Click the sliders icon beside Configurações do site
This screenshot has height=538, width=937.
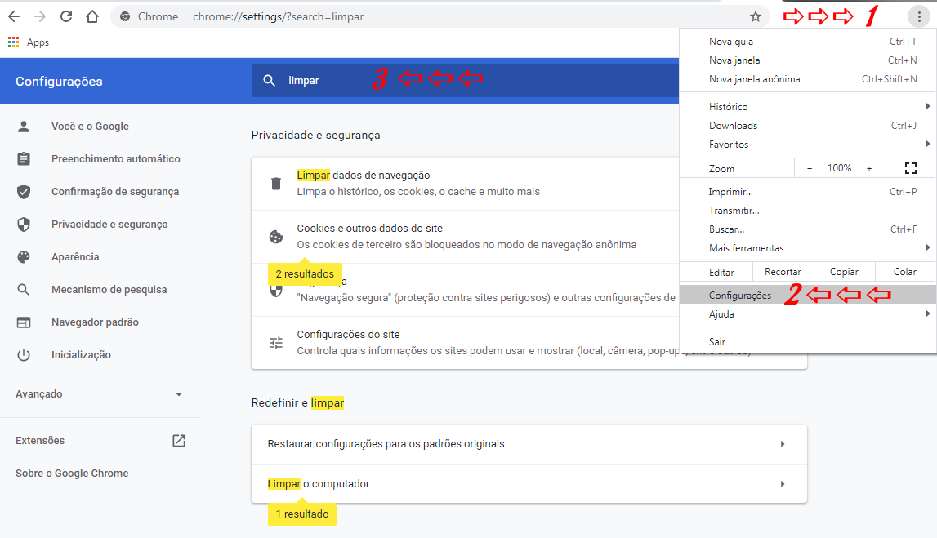276,343
